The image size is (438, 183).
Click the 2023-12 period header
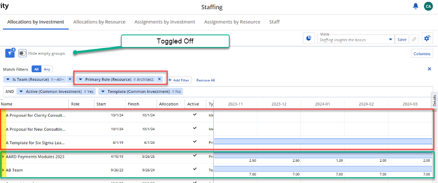[x=279, y=104]
